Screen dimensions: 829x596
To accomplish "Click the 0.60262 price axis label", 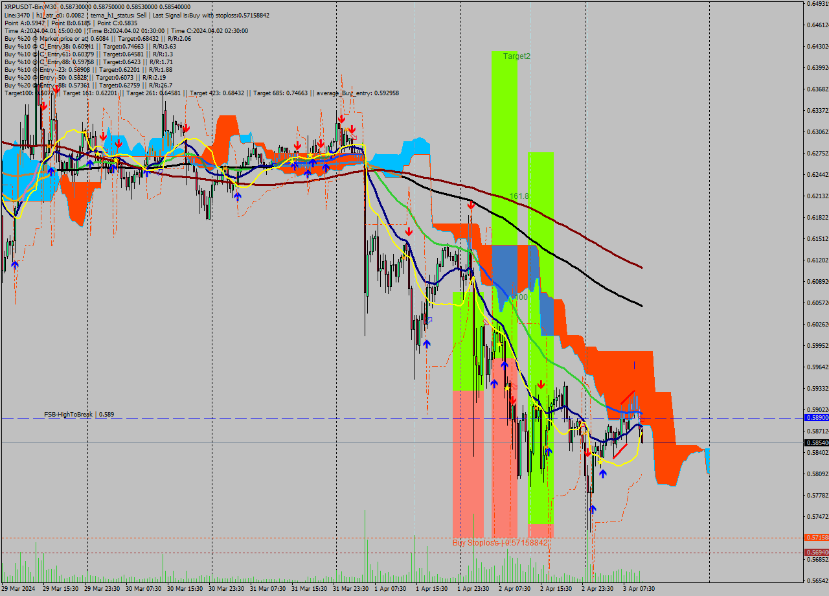I will 817,325.
